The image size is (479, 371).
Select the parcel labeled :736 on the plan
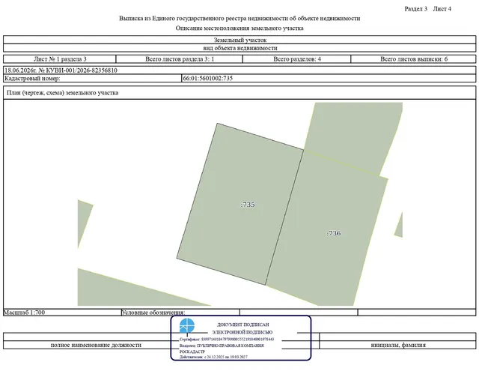pyautogui.click(x=327, y=228)
